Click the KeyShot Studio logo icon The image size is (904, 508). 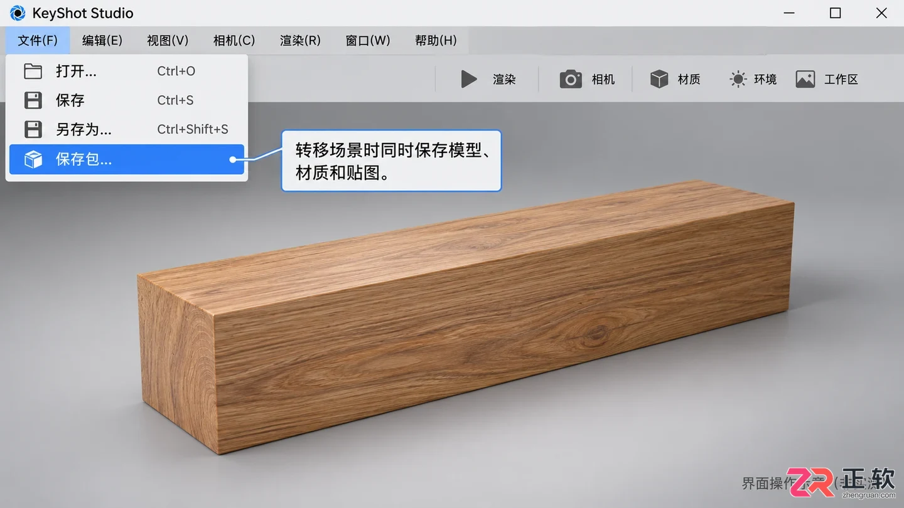(18, 13)
